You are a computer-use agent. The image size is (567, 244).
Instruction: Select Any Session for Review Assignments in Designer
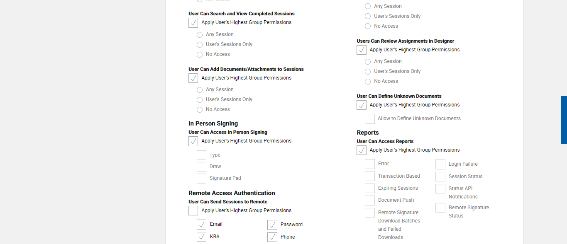click(x=368, y=62)
